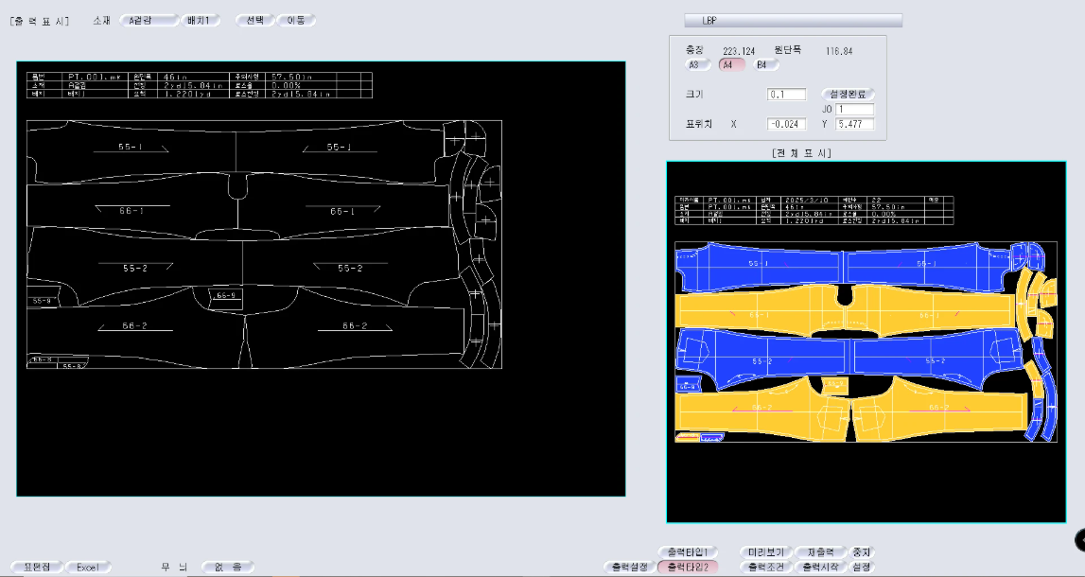Export using the Excel button
Screen dimensions: 1085x577
click(x=88, y=568)
